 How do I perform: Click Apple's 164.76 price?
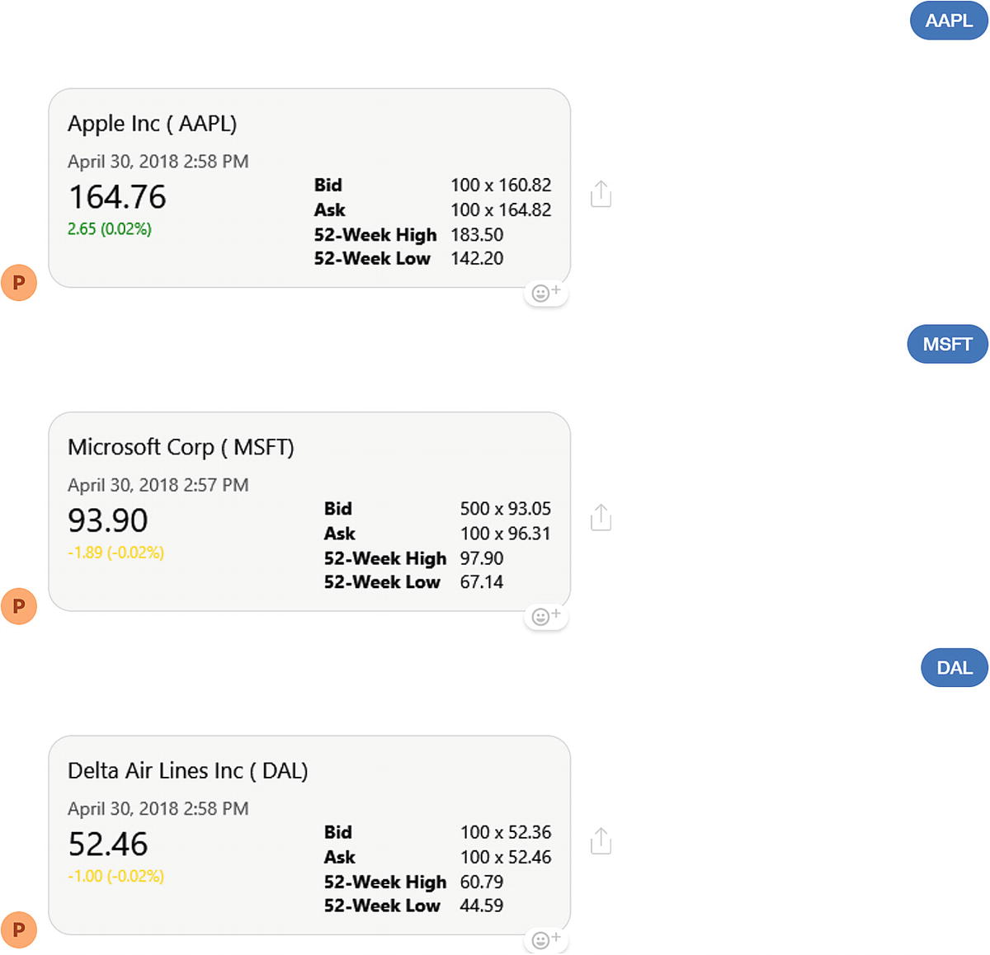click(x=117, y=197)
